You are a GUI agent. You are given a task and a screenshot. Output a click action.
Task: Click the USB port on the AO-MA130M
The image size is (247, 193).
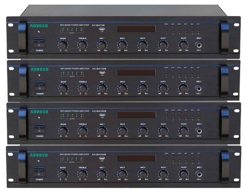click(x=102, y=72)
